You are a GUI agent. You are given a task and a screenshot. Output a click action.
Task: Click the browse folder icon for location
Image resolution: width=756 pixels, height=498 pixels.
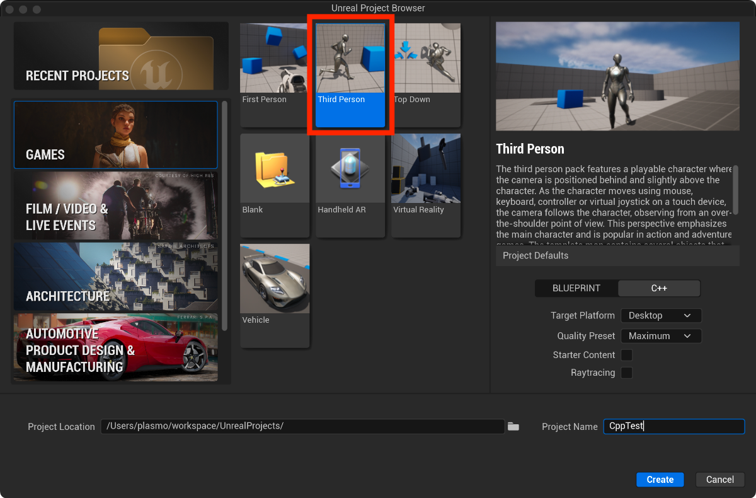(513, 427)
